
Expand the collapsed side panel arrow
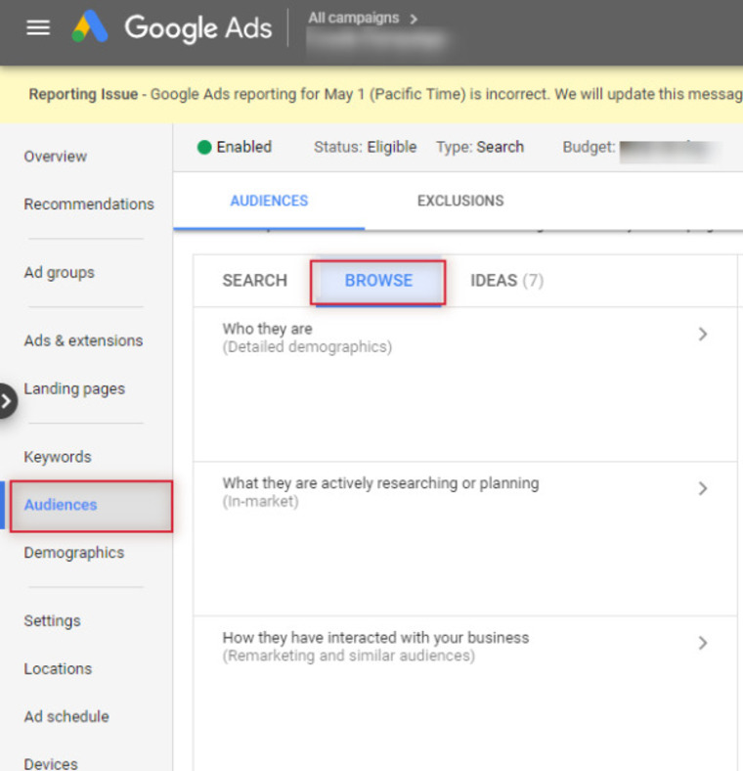tap(7, 401)
